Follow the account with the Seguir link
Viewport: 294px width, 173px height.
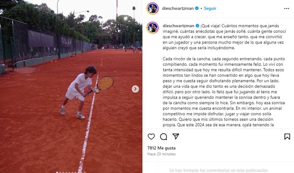pyautogui.click(x=210, y=8)
